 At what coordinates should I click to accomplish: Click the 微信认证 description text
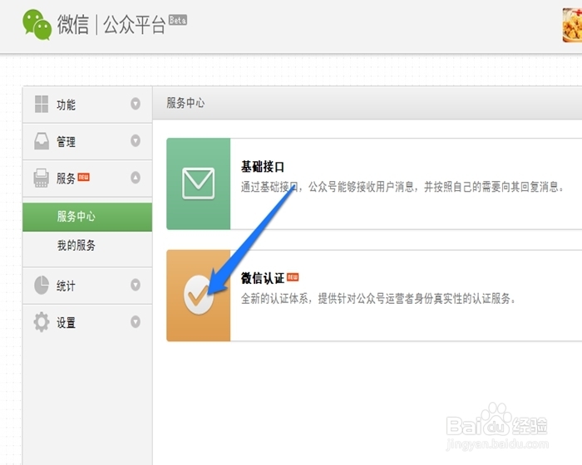(378, 298)
